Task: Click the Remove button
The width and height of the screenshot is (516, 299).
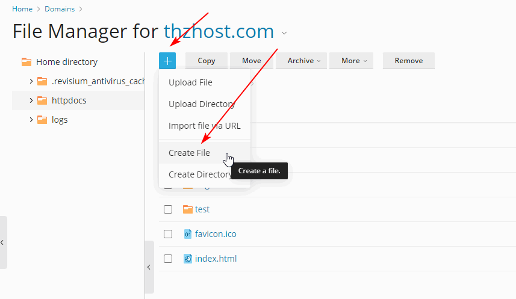Action: pos(409,61)
